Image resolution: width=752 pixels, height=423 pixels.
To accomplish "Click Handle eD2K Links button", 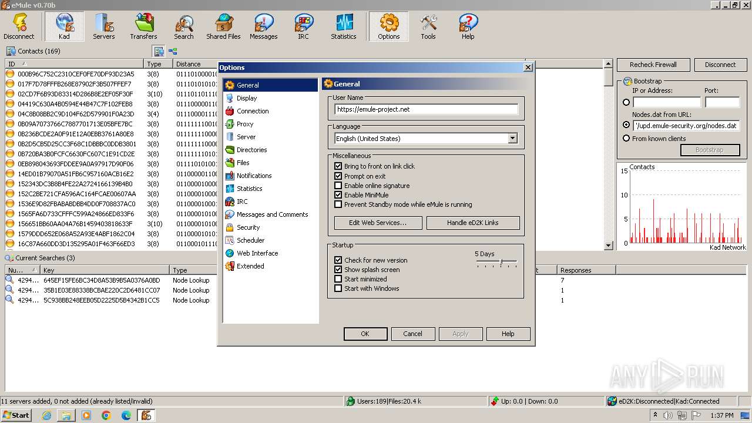I will click(x=473, y=223).
